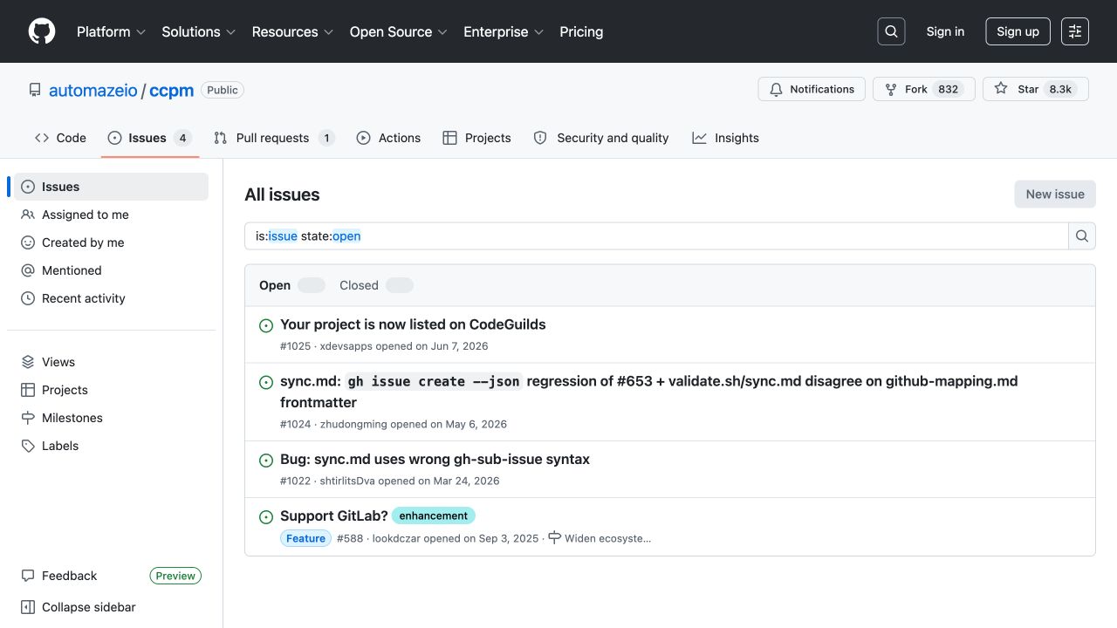
Task: Open the GitHub home logo
Action: [x=42, y=31]
